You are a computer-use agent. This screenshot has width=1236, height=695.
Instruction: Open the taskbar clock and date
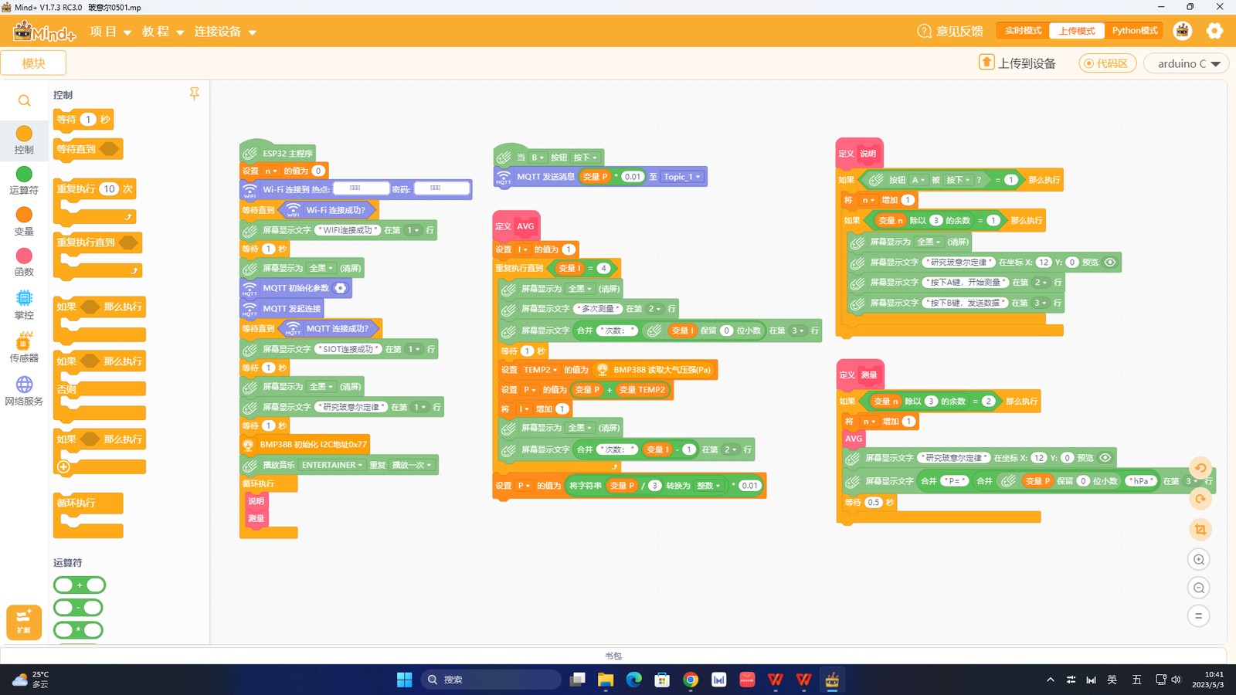tap(1207, 680)
